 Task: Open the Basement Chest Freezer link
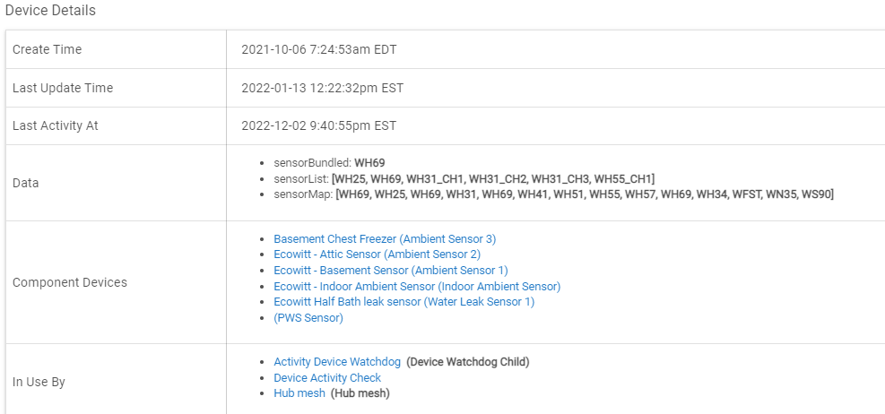385,239
